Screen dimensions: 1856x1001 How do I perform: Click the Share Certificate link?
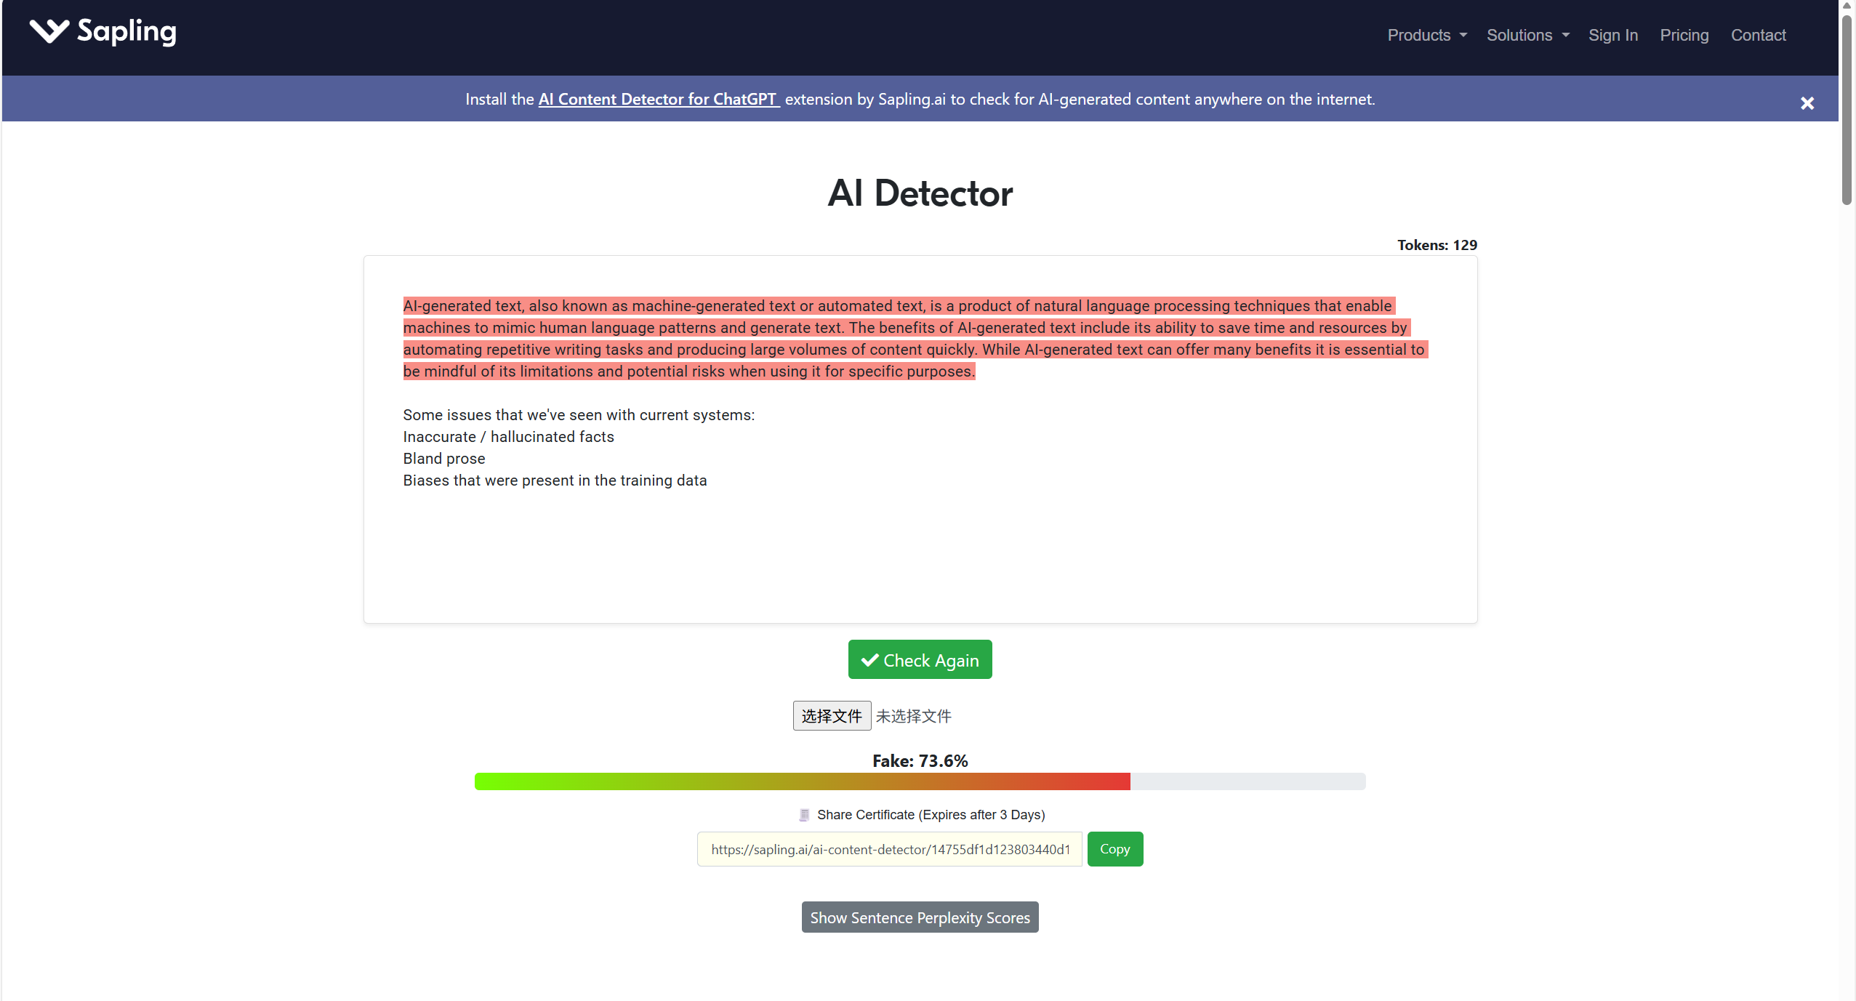[x=931, y=814]
